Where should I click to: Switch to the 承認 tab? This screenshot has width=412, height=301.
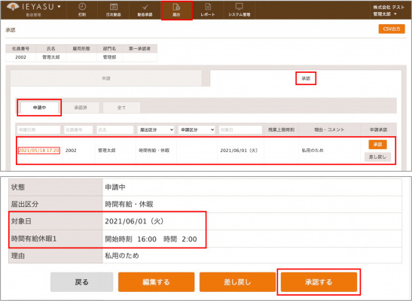[x=306, y=78]
